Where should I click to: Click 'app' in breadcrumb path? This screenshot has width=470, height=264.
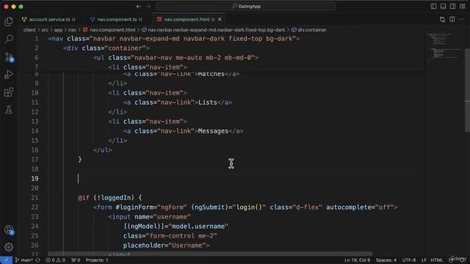58,30
